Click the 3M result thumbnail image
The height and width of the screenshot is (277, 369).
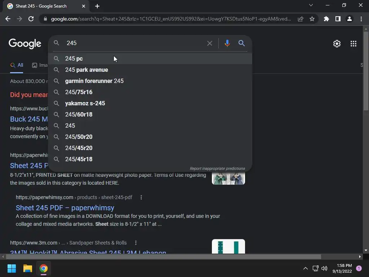(228, 247)
